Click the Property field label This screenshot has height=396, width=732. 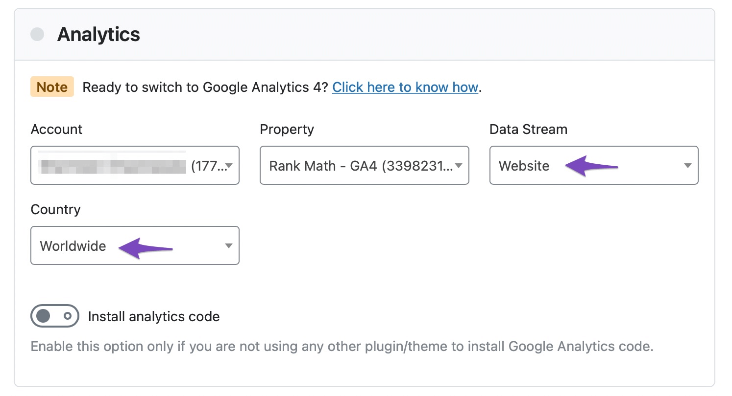click(287, 130)
